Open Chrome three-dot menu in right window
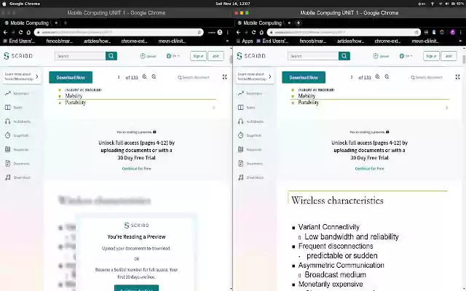 pos(461,32)
